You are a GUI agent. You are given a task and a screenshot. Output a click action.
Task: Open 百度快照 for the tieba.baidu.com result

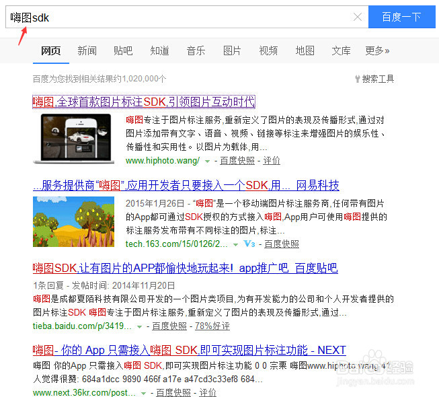click(x=169, y=326)
